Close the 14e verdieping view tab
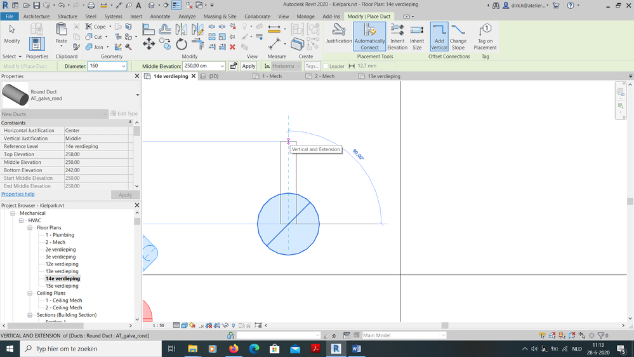Screen dimensions: 634x357 pyautogui.click(x=194, y=76)
